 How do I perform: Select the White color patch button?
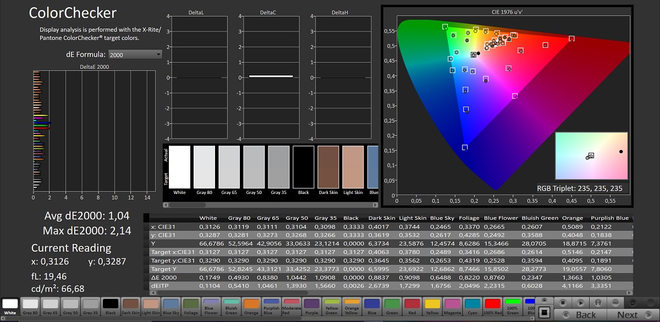click(x=10, y=307)
